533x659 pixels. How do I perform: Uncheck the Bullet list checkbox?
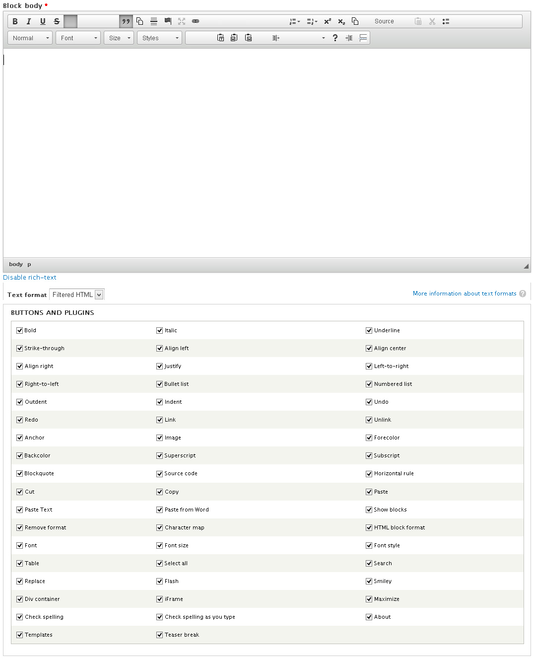click(160, 384)
